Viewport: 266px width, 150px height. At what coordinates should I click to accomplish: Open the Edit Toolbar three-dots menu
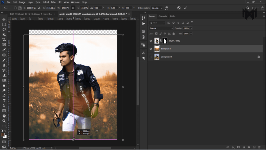4,126
